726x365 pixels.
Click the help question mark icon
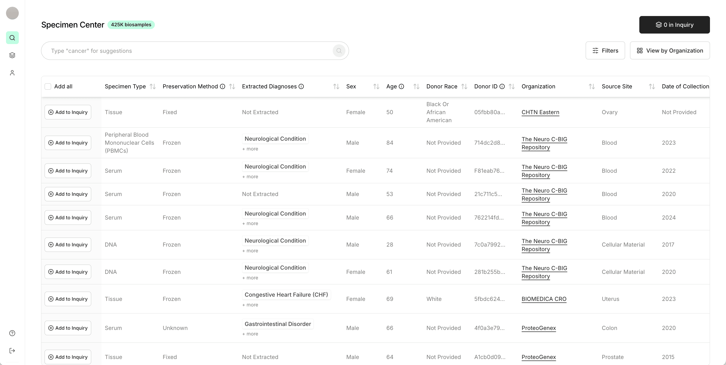[12, 333]
